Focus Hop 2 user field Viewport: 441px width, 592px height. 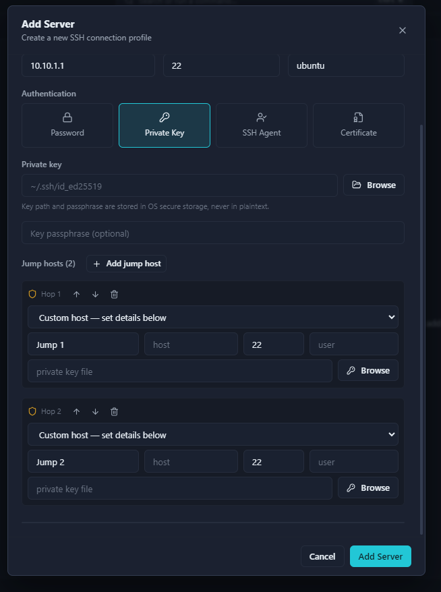tap(354, 461)
